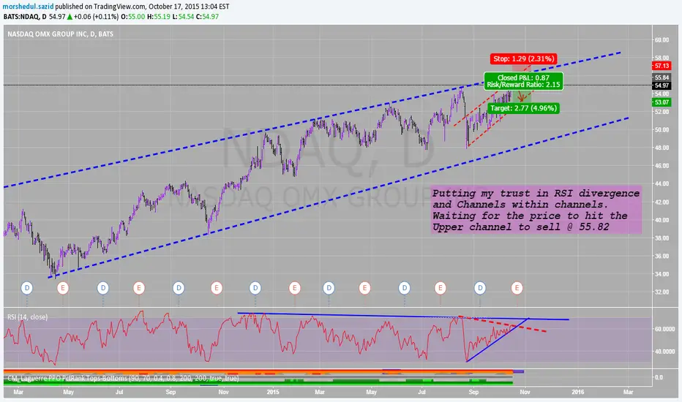
Task: Select the green Target: 2.77 (4.96%) label
Action: pos(523,108)
